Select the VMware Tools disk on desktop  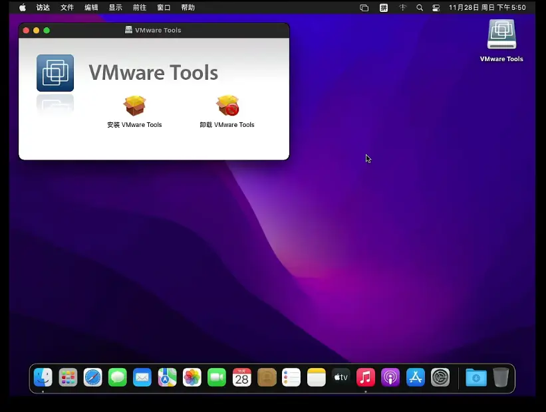click(501, 35)
